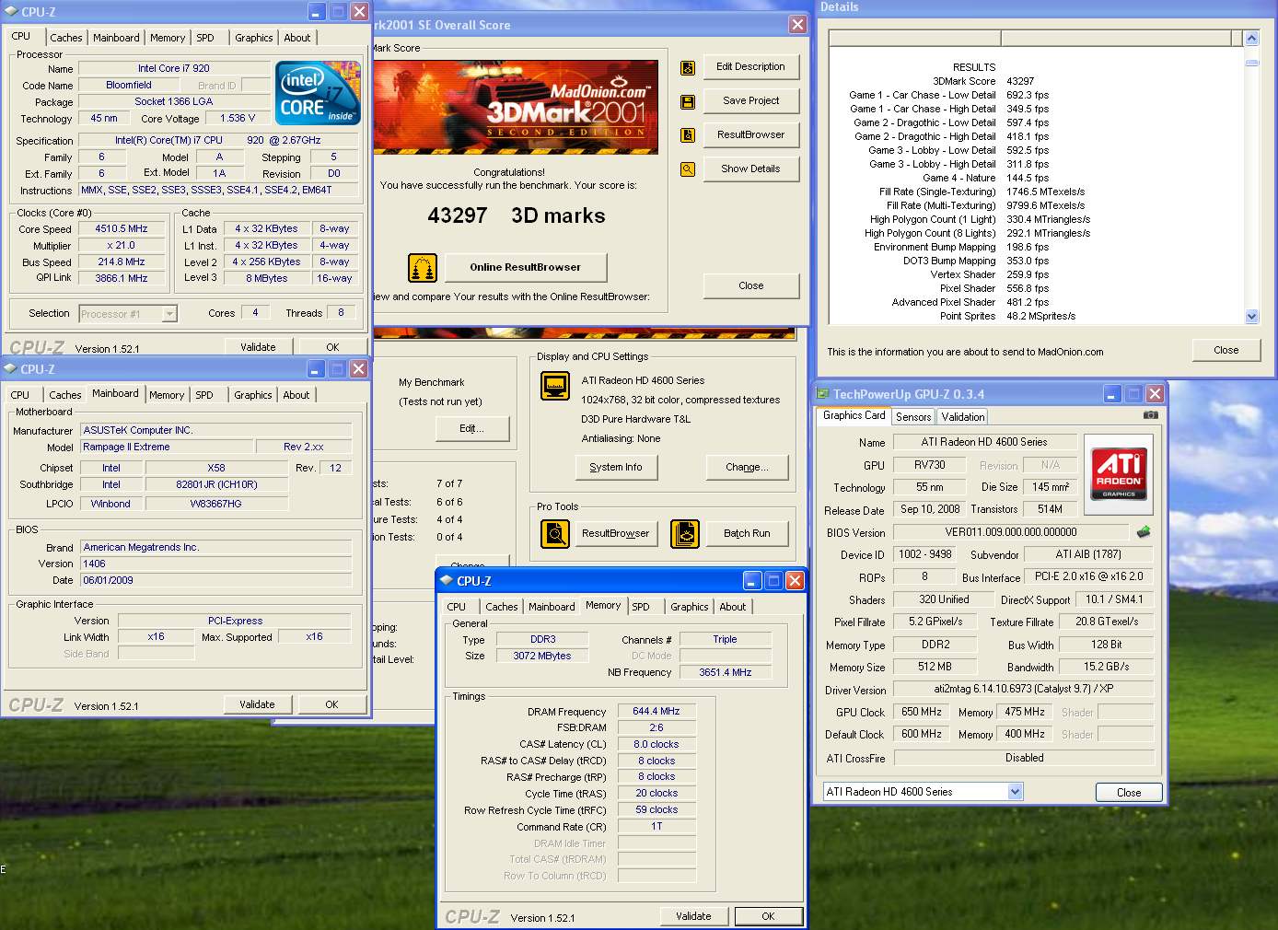Click the Show Details button
1278x930 pixels.
tap(751, 169)
